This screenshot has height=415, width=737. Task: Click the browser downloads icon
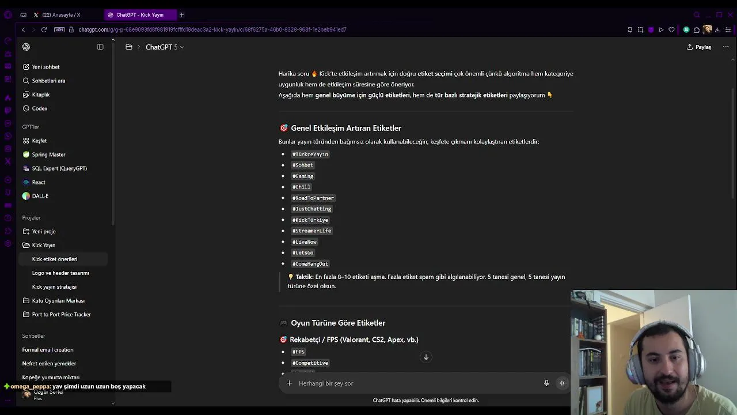point(717,30)
